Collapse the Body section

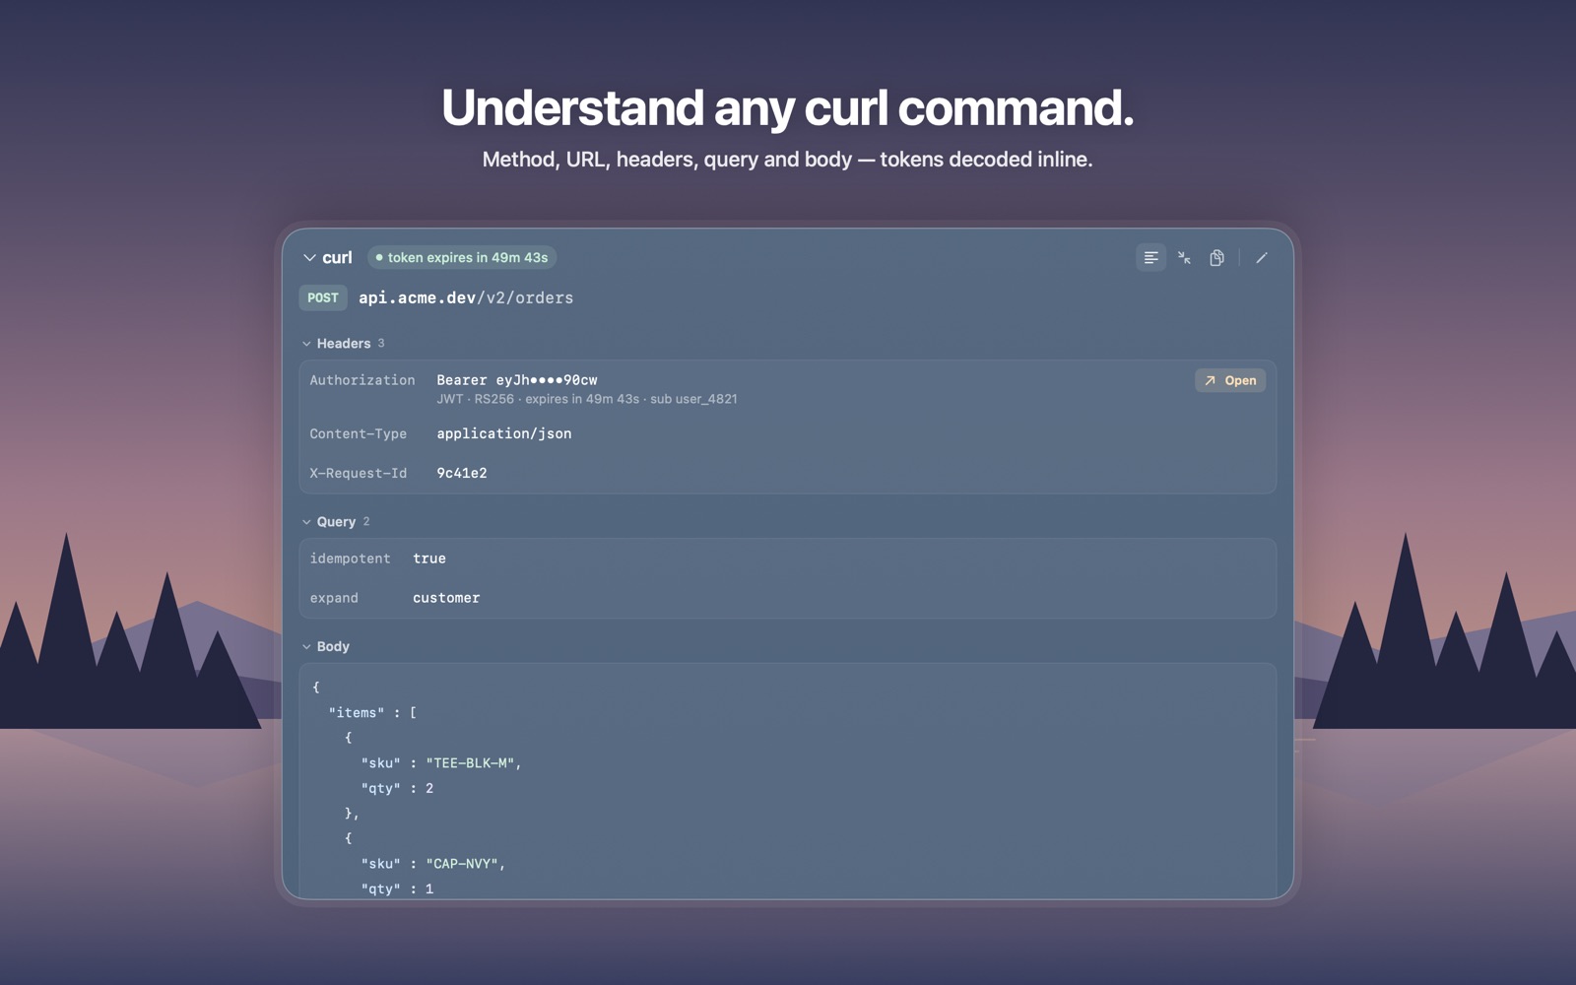306,647
